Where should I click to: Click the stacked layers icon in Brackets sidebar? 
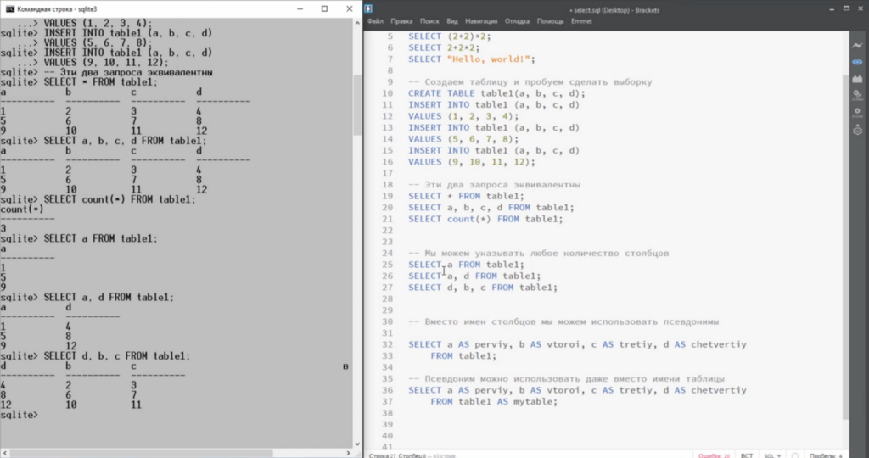click(857, 131)
